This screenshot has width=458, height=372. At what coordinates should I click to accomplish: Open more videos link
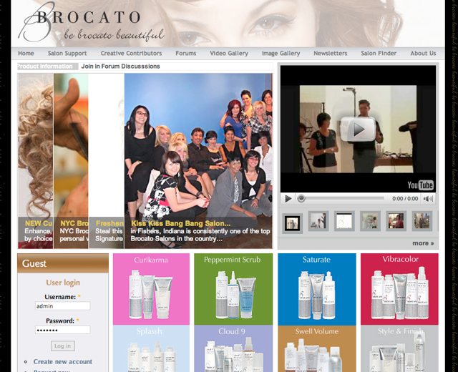tap(423, 243)
